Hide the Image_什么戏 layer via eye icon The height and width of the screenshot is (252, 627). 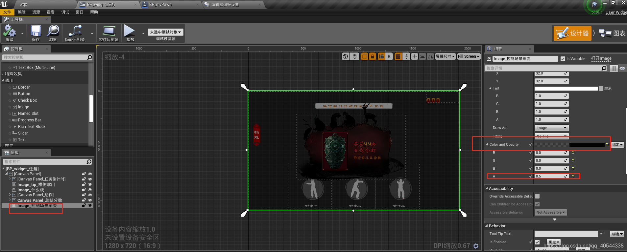coord(90,190)
